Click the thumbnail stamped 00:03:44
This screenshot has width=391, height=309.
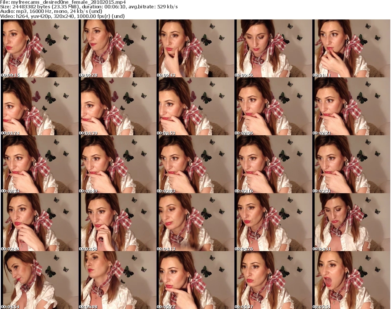click(x=39, y=222)
